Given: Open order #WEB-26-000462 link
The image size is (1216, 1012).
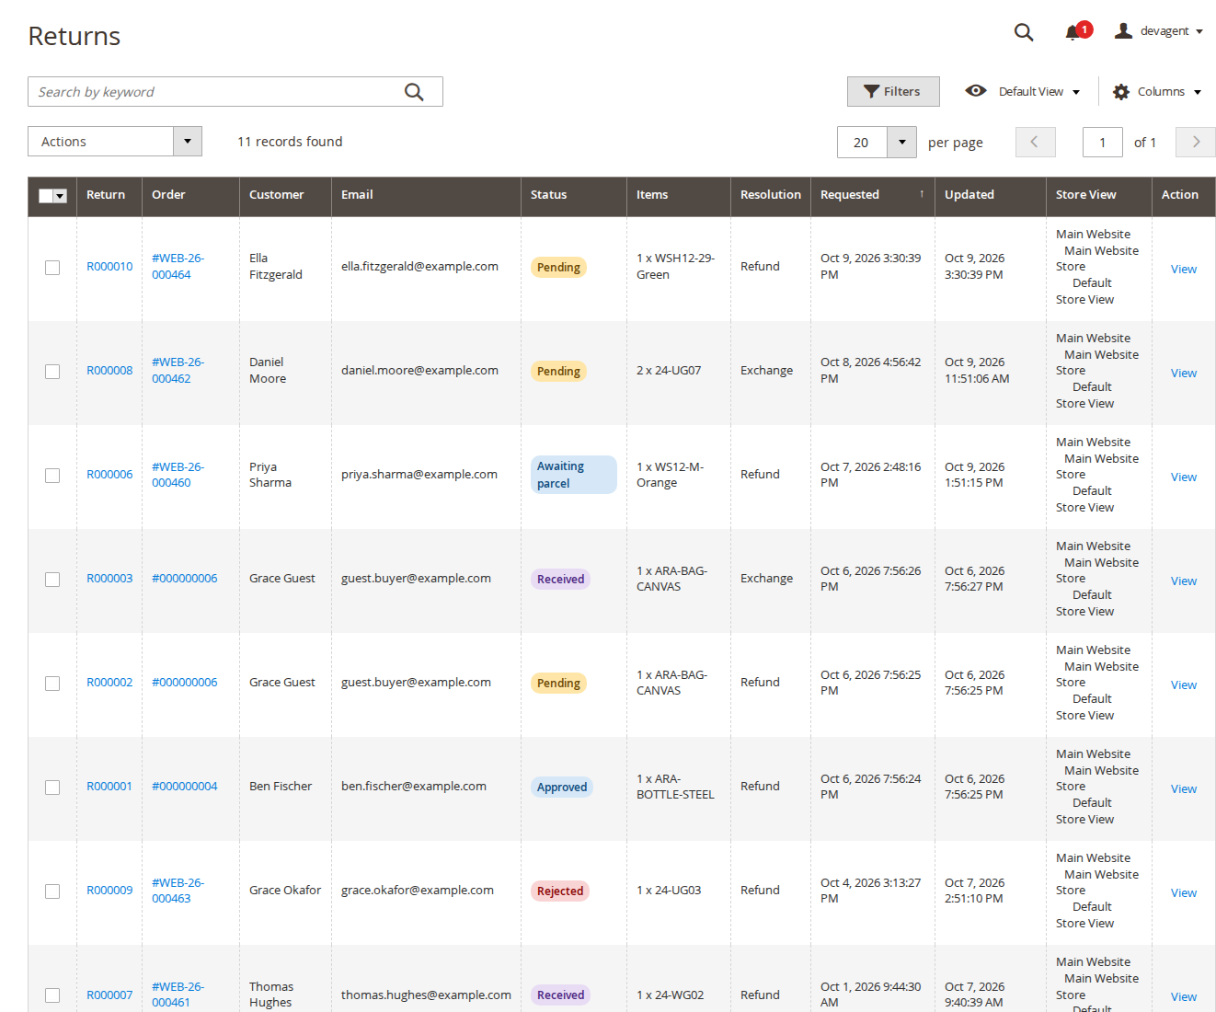Looking at the screenshot, I should pyautogui.click(x=178, y=371).
